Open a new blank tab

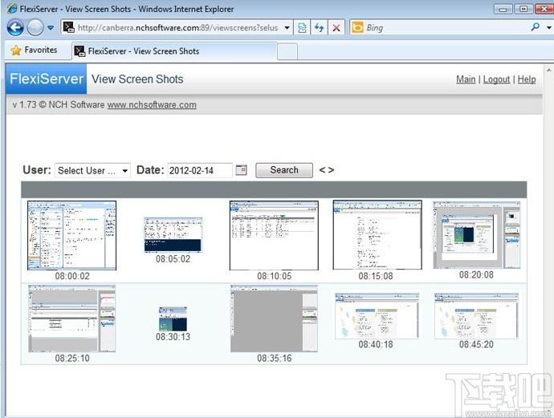click(287, 51)
